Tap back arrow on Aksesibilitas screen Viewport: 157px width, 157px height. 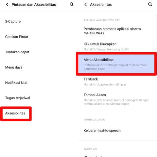click(x=86, y=5)
